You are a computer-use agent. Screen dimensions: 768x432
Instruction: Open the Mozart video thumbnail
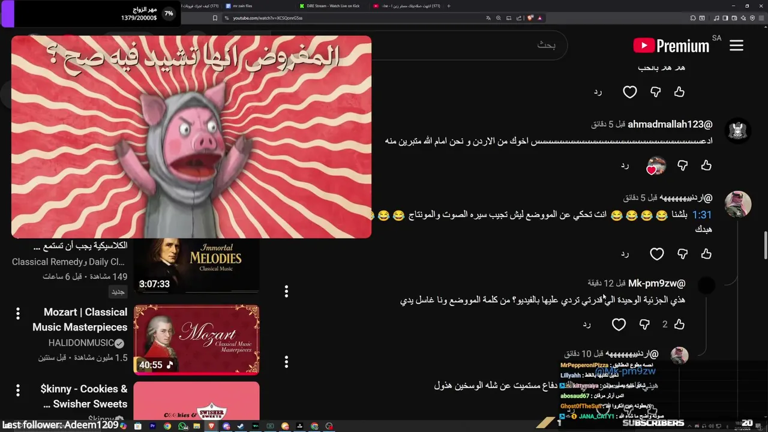[x=196, y=340]
